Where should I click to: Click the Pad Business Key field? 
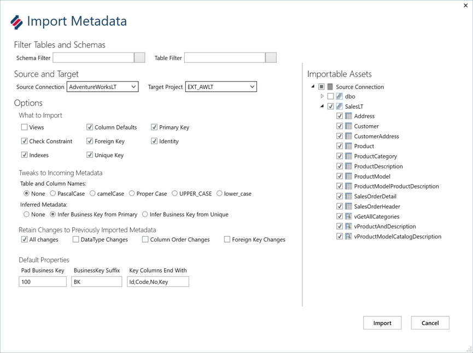point(43,281)
